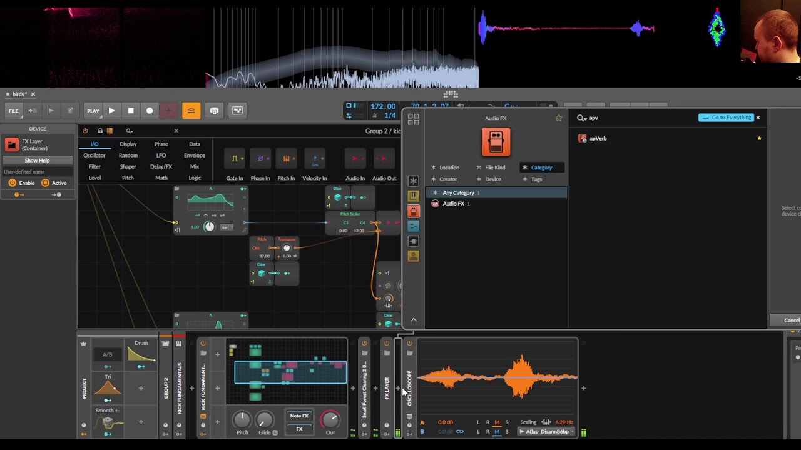This screenshot has width=801, height=450.
Task: Select the plug-ins icon in browser sidebar
Action: point(413,241)
